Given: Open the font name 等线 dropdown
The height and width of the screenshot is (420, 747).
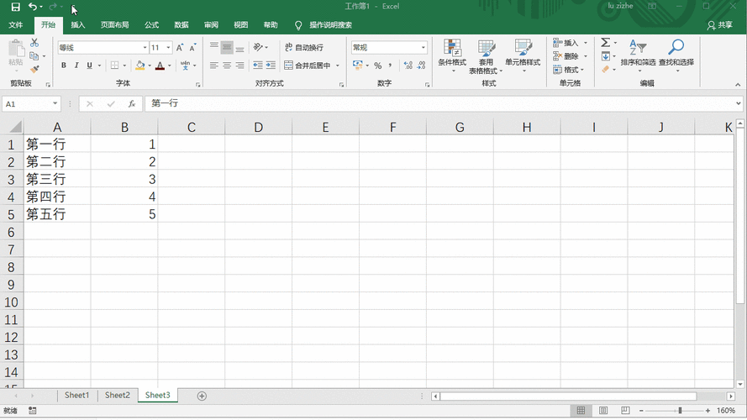Looking at the screenshot, I should pyautogui.click(x=145, y=48).
